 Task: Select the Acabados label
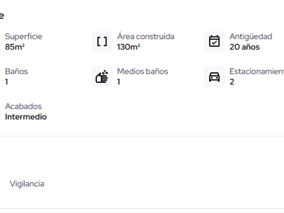(x=23, y=106)
